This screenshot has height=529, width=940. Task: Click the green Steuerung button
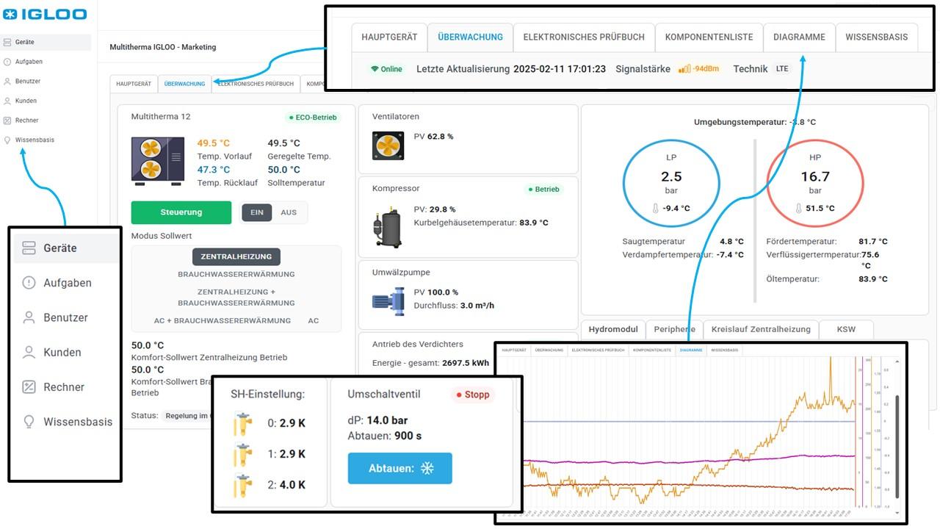tap(181, 212)
